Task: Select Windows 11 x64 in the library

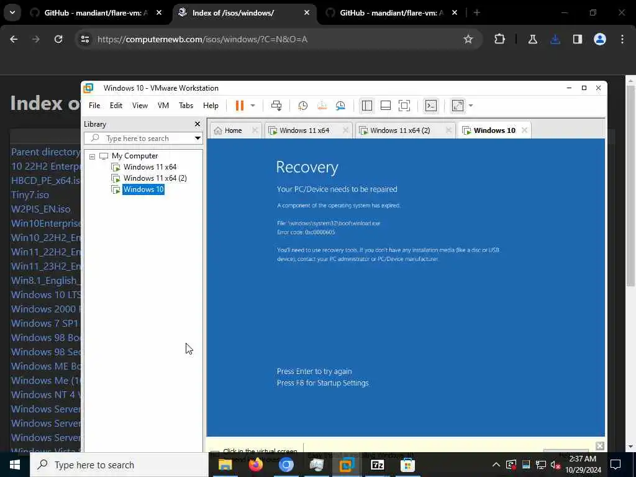Action: coord(150,166)
